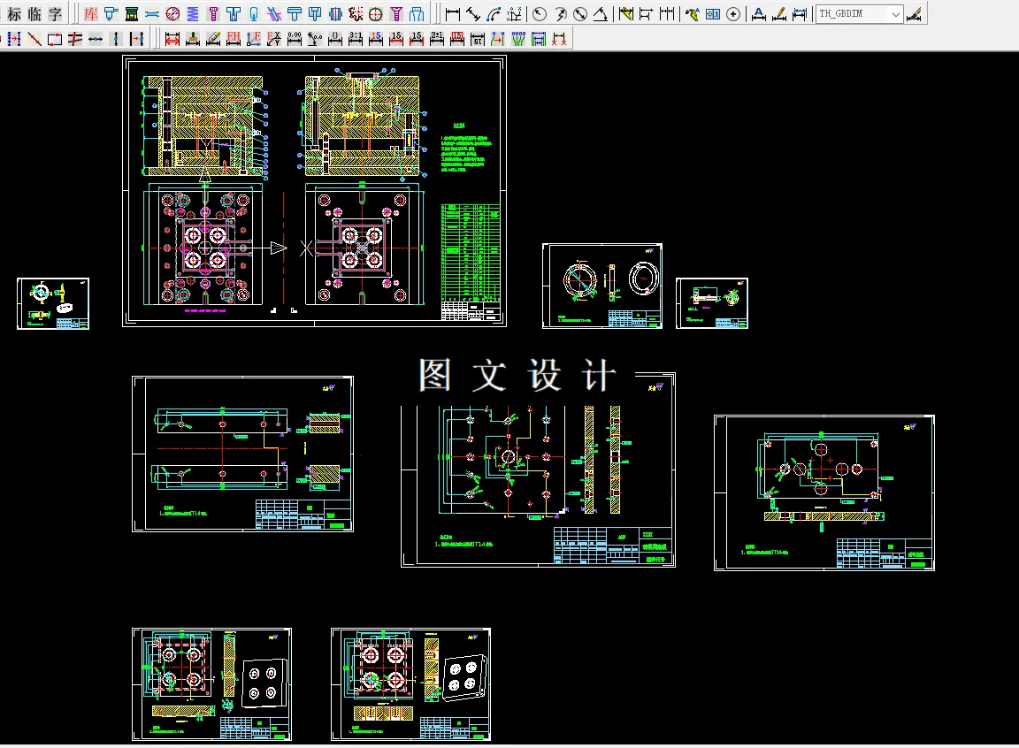1019x748 pixels.
Task: Select the green mold base icon
Action: tap(132, 13)
